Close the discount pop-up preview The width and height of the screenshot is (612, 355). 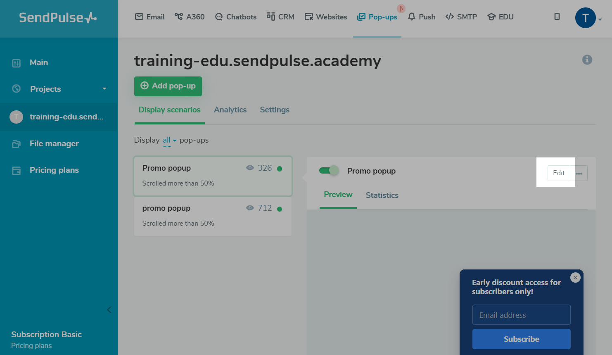575,278
